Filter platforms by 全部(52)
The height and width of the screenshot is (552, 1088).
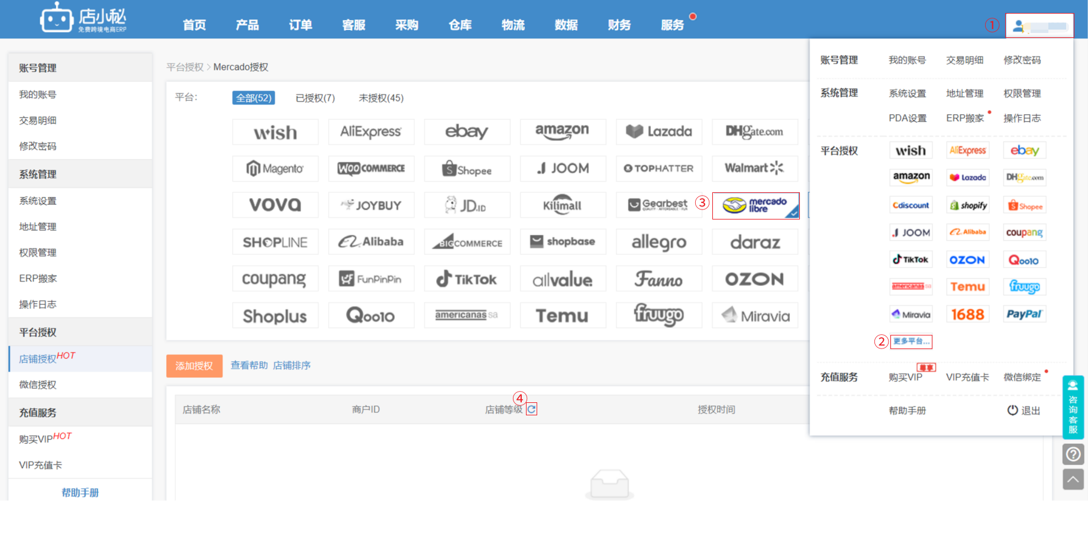click(x=254, y=98)
